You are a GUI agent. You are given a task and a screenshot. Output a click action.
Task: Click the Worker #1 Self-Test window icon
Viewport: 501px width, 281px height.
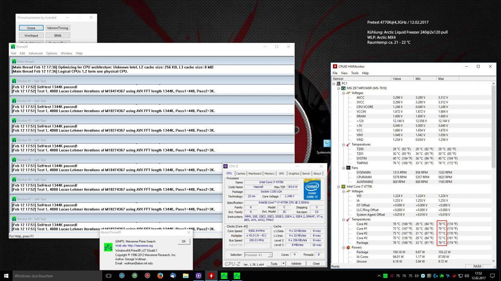point(14,81)
